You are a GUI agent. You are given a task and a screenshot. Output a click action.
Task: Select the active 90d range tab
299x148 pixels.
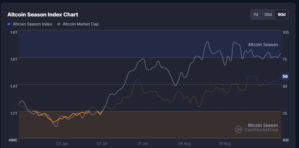281,15
